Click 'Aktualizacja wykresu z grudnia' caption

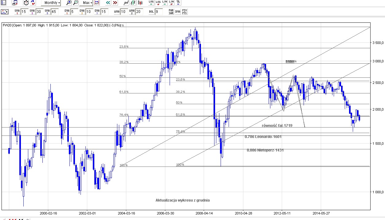click(x=183, y=200)
